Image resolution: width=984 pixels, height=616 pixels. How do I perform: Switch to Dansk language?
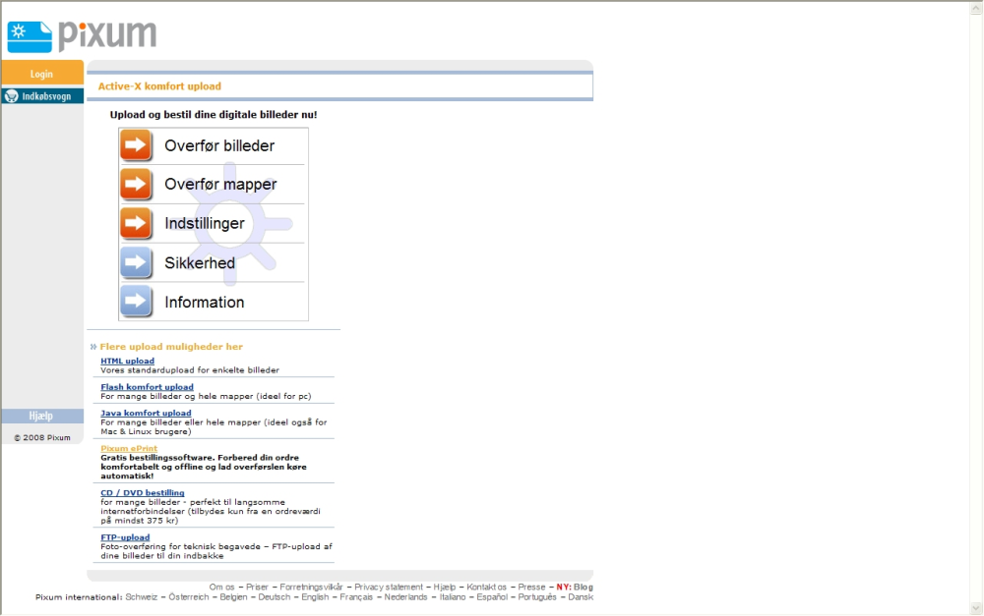(x=581, y=597)
